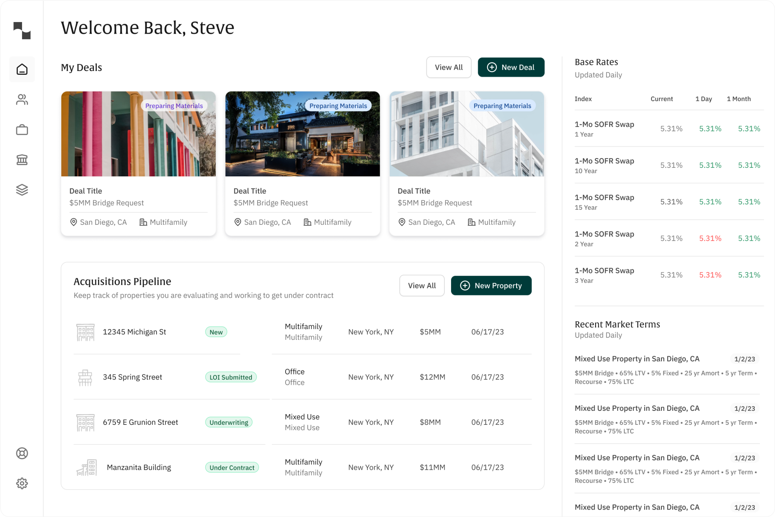775x517 pixels.
Task: Click the Home icon in sidebar
Action: click(22, 69)
